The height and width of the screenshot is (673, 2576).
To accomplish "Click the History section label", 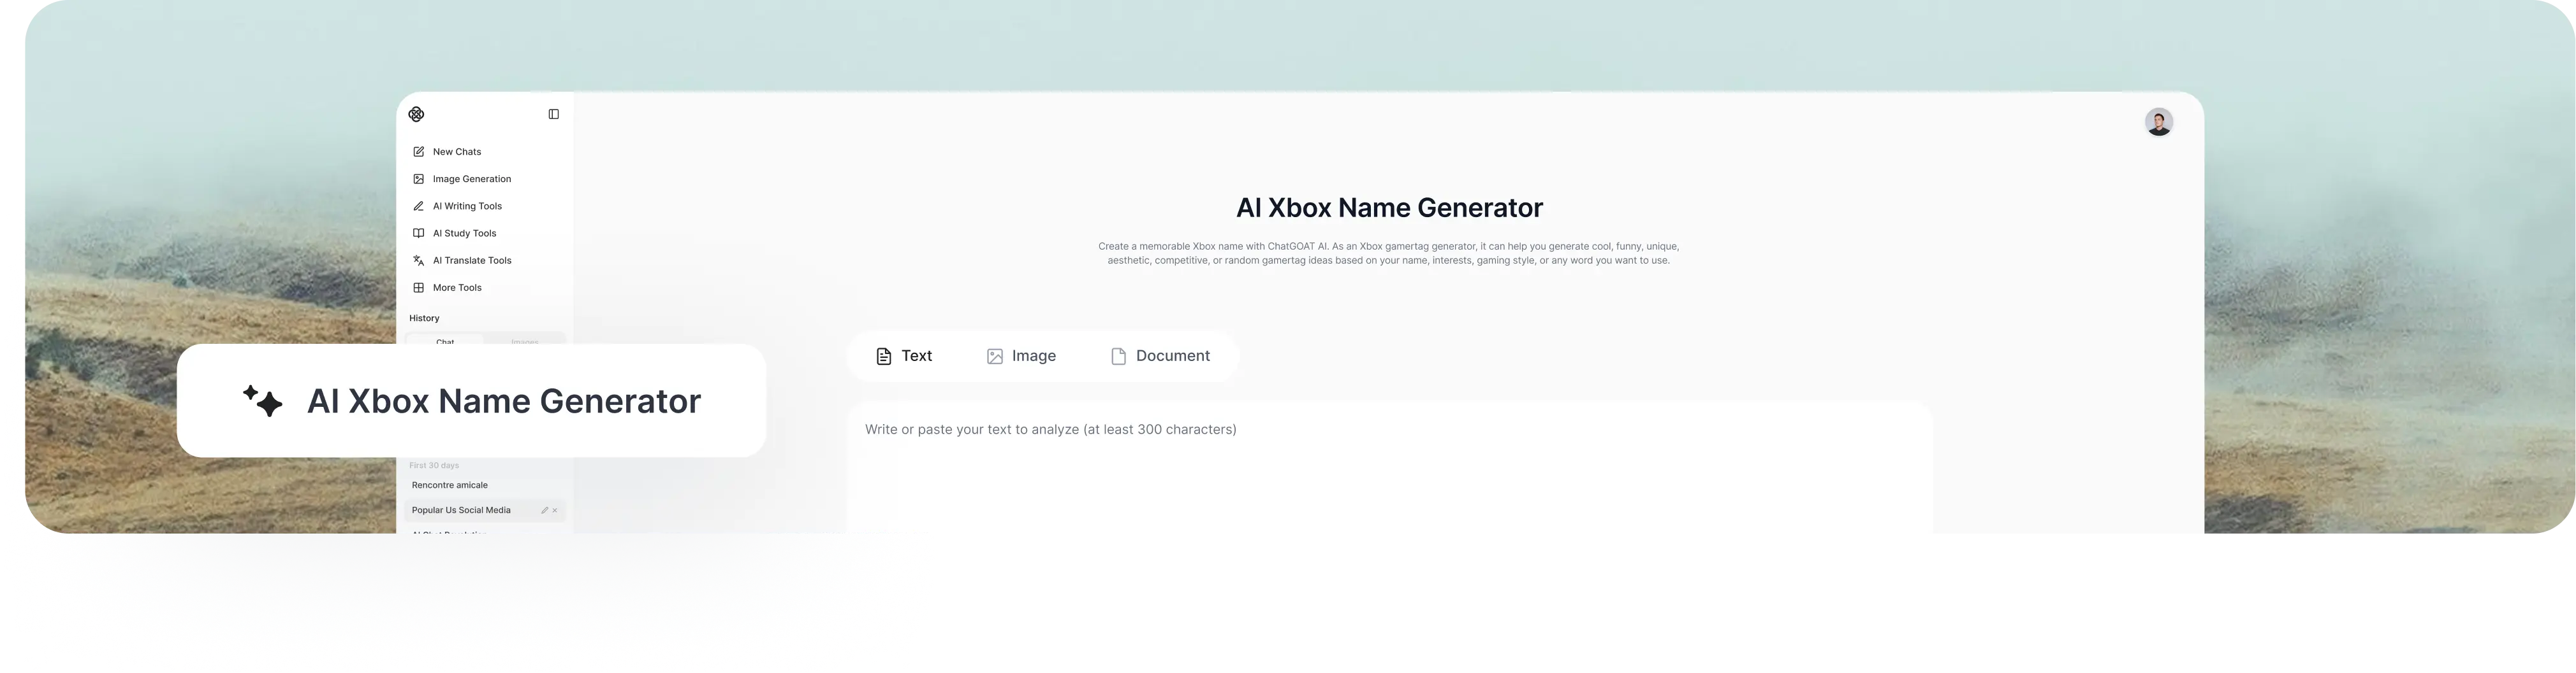I will pos(424,318).
